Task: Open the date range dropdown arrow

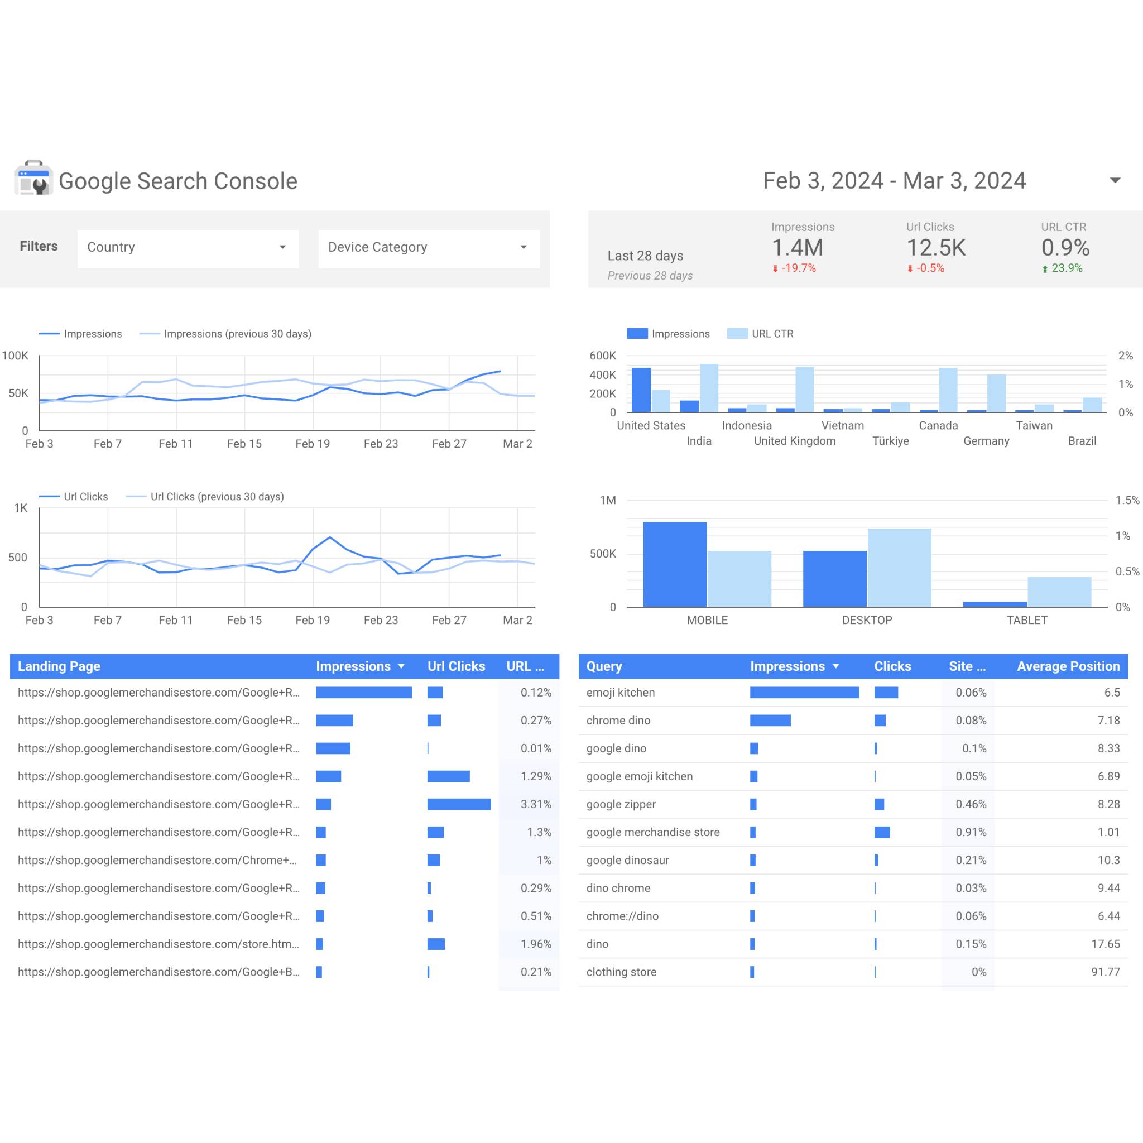Action: 1115,180
